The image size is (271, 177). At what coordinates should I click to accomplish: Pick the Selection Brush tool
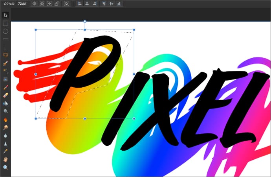pyautogui.click(x=5, y=63)
